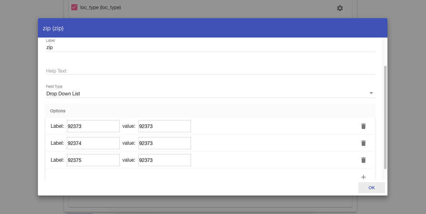The height and width of the screenshot is (214, 426).
Task: Delete the 92373 option row
Action: [363, 126]
